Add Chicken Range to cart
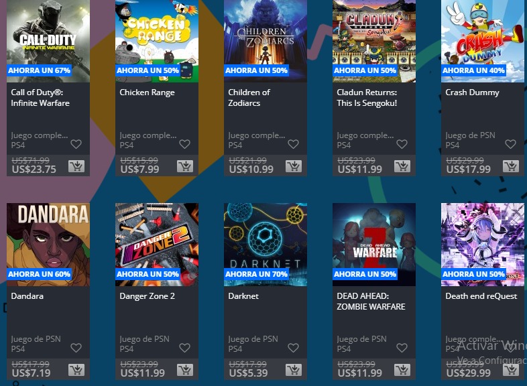The height and width of the screenshot is (386, 527). [x=185, y=166]
